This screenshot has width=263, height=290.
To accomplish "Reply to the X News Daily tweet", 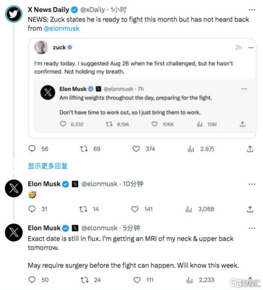I will (32, 149).
